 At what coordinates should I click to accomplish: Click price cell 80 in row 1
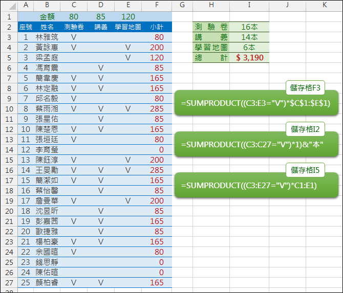(x=74, y=17)
